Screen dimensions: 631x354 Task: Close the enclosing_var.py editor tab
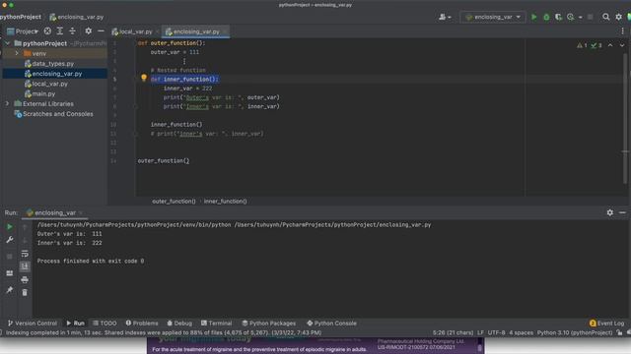point(225,31)
